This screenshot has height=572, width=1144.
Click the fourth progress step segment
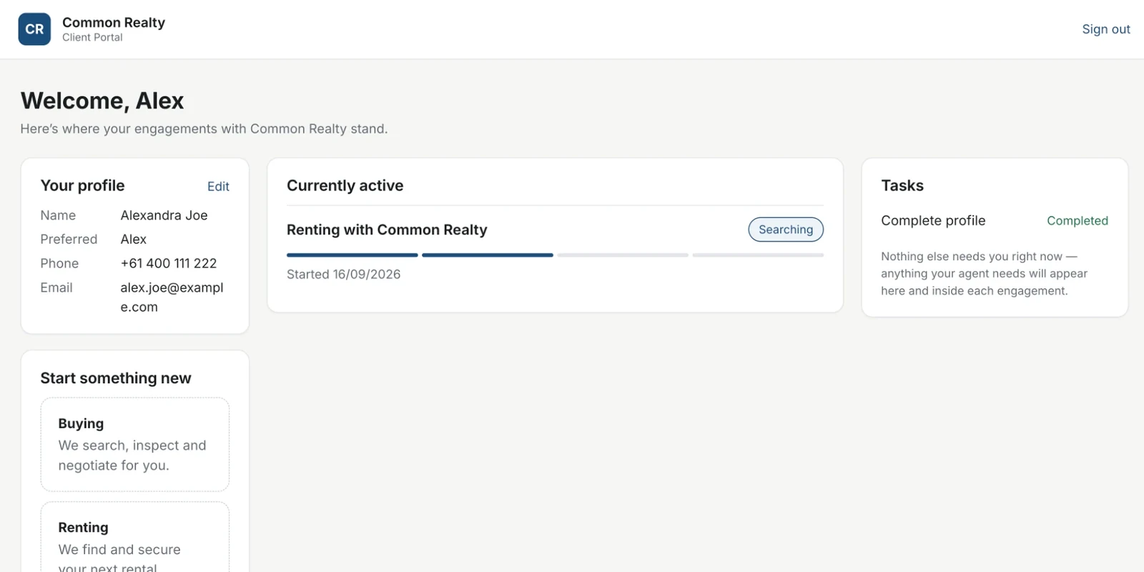coord(758,255)
